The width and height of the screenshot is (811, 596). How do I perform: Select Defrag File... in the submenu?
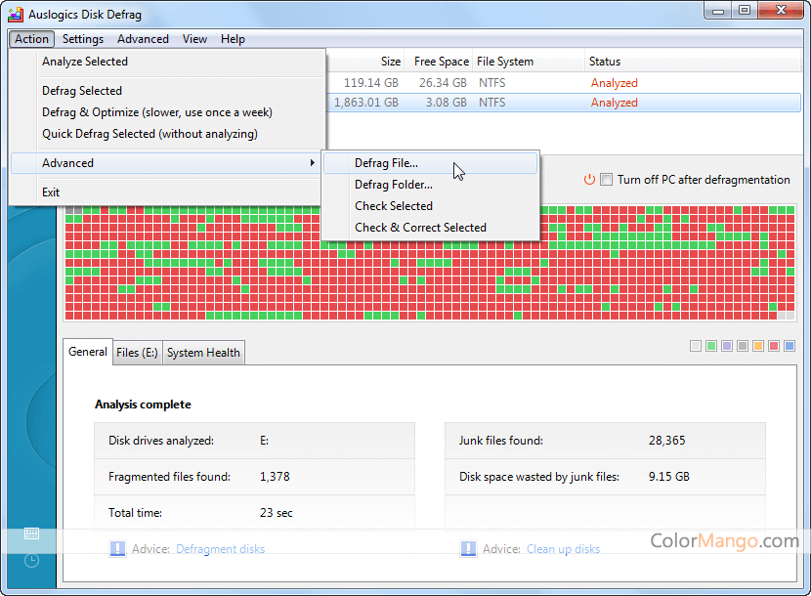pos(430,163)
